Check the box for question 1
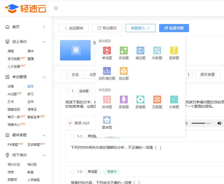 tap(67, 91)
